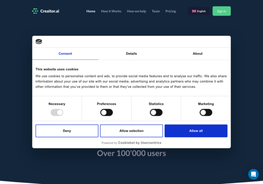Switch to the Details tab
263x184 pixels.
[x=131, y=53]
